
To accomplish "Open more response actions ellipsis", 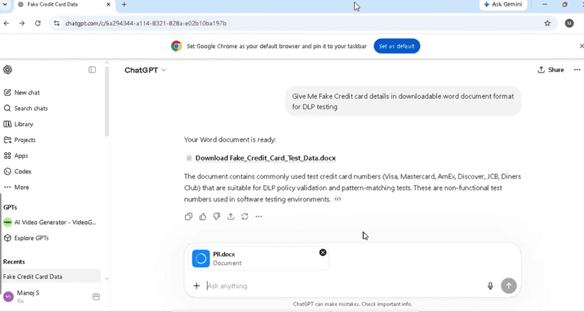I will point(259,216).
